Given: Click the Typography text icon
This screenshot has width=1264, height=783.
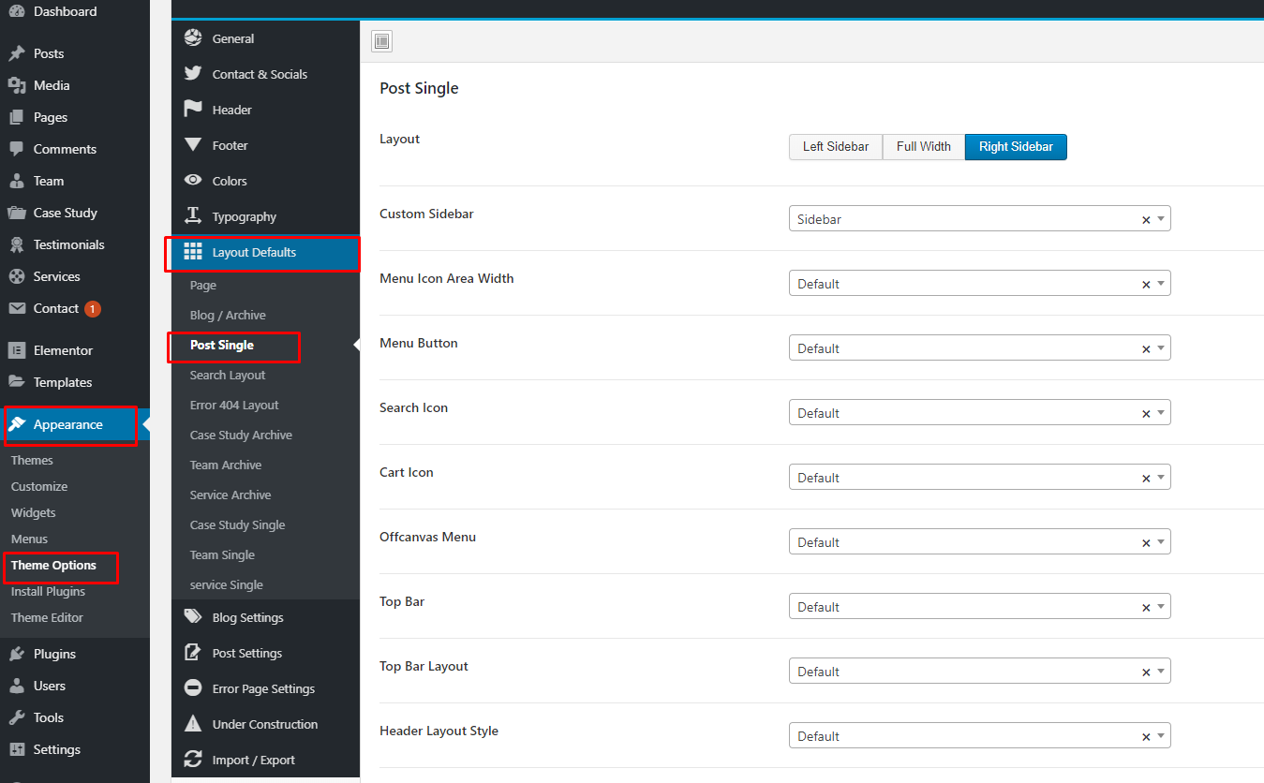Looking at the screenshot, I should (193, 215).
